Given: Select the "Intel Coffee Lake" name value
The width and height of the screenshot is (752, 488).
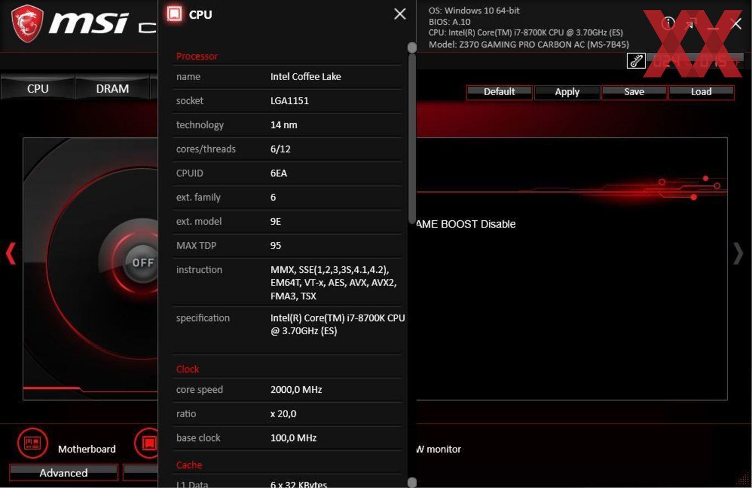Looking at the screenshot, I should click(306, 76).
